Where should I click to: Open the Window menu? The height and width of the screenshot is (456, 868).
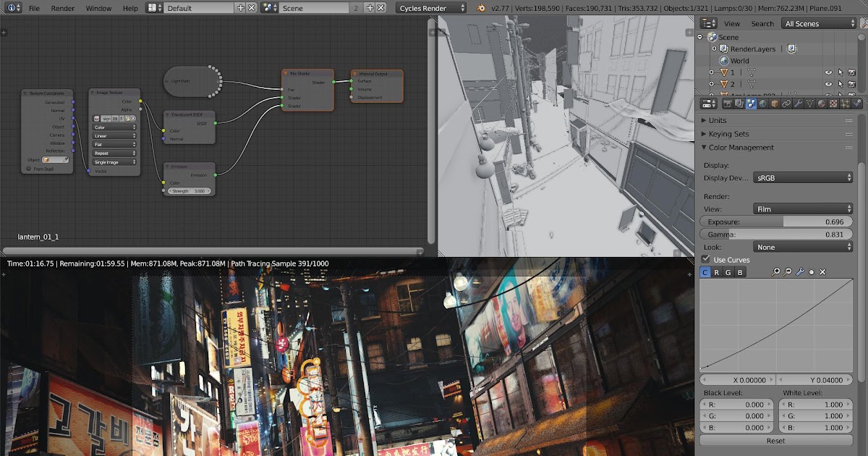[x=98, y=8]
